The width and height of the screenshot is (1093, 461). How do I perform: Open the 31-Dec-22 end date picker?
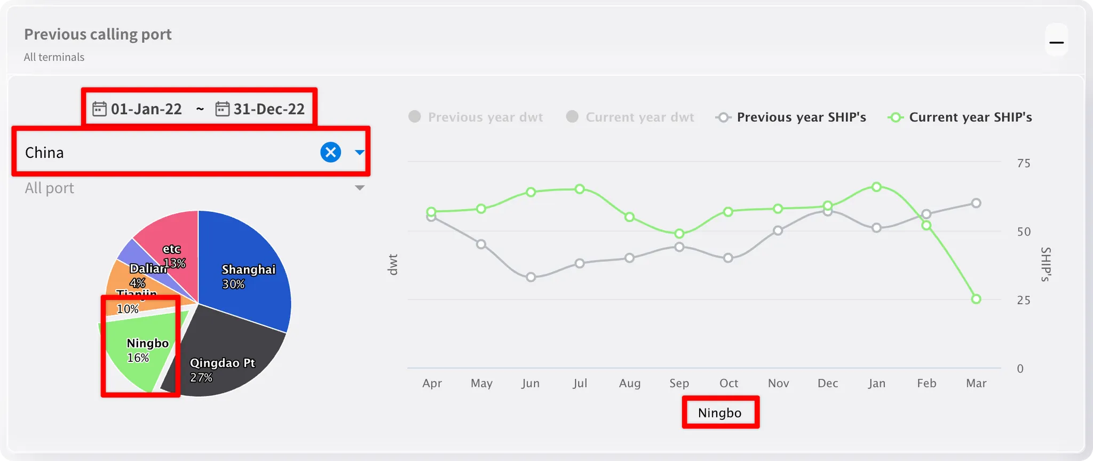click(x=268, y=109)
